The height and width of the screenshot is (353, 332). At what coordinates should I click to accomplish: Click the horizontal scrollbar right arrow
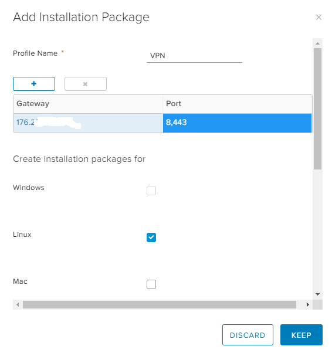coord(308,304)
